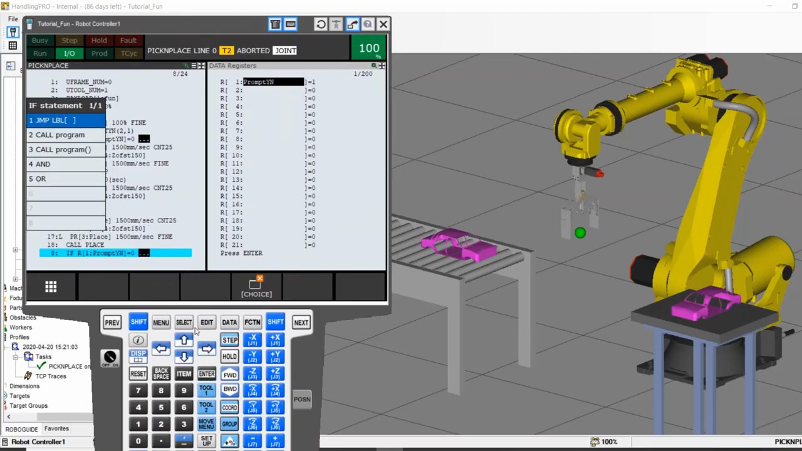Jog with the +Y (J2) key
Image resolution: width=802 pixels, height=451 pixels.
[276, 356]
